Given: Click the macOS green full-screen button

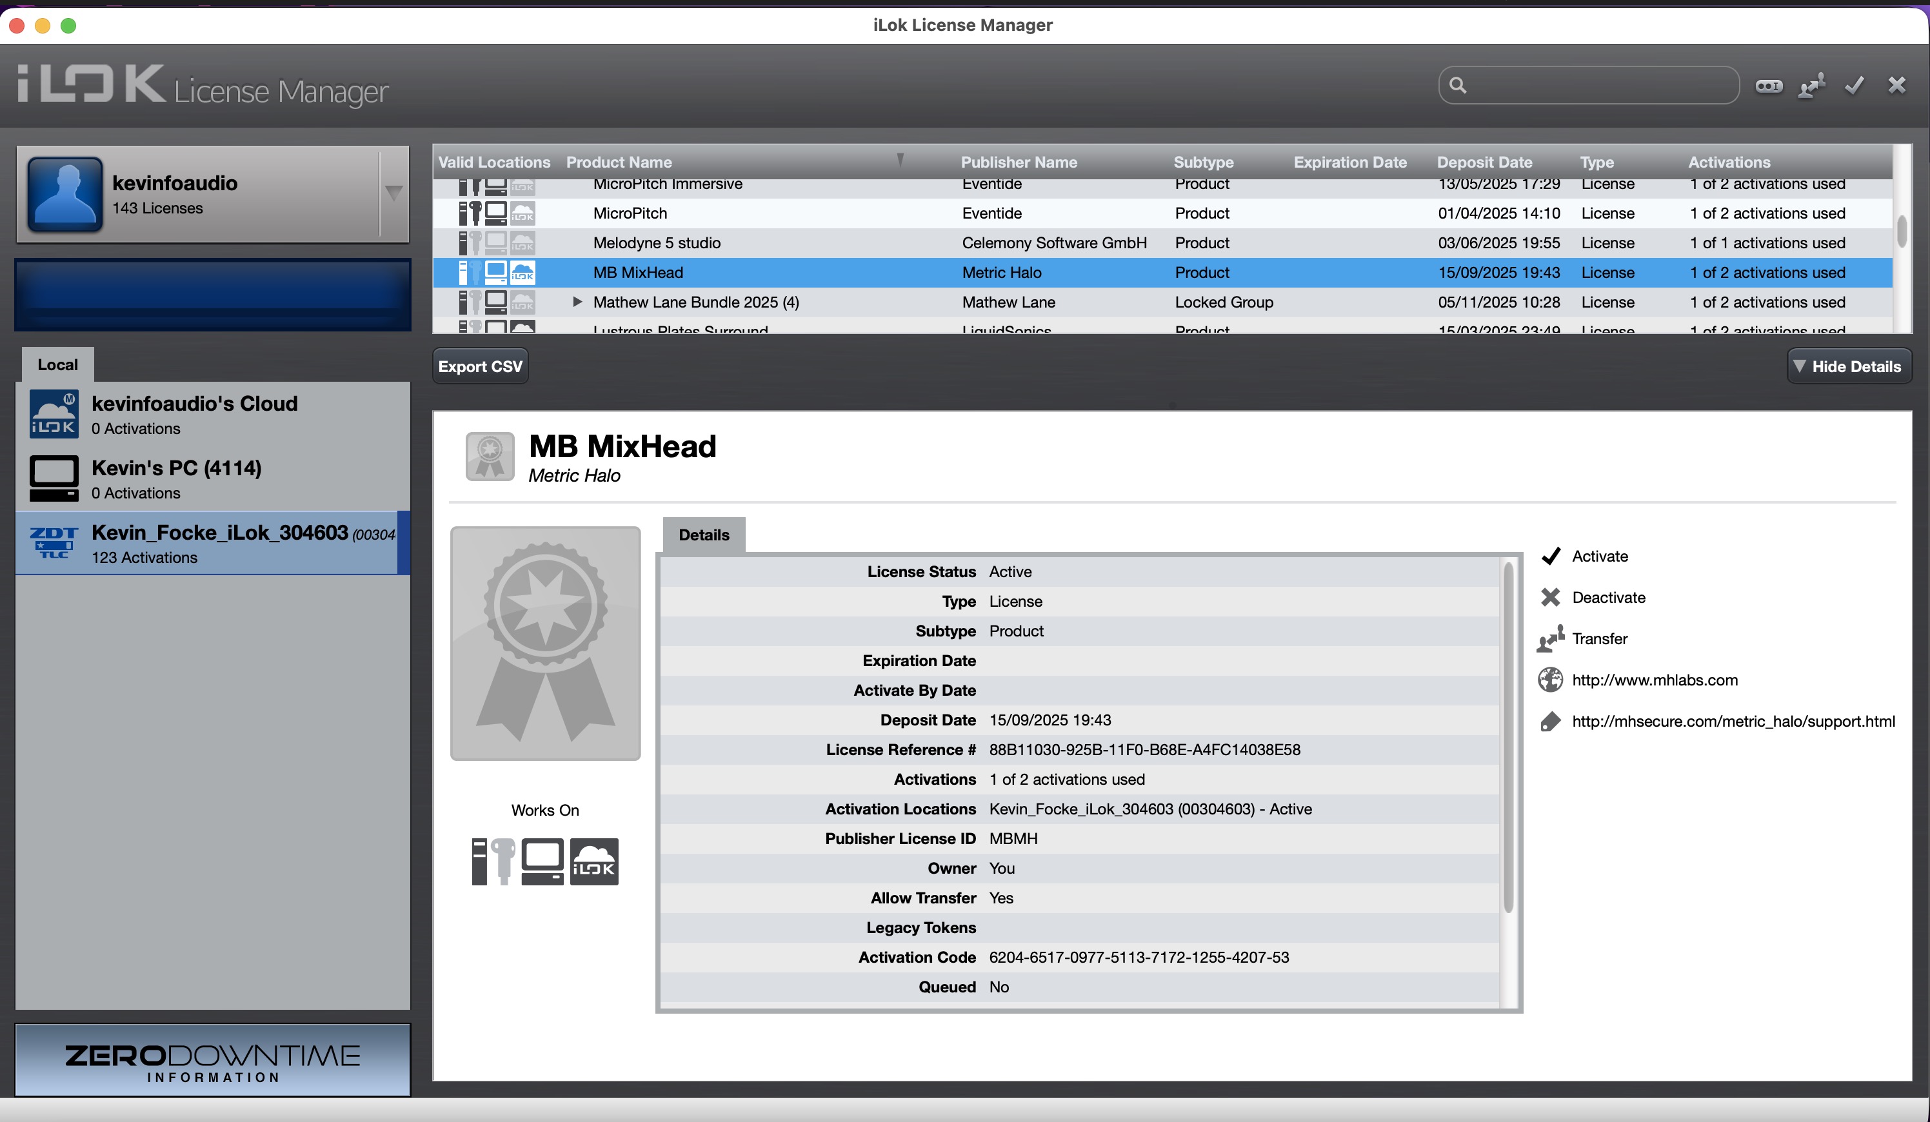Looking at the screenshot, I should point(68,25).
